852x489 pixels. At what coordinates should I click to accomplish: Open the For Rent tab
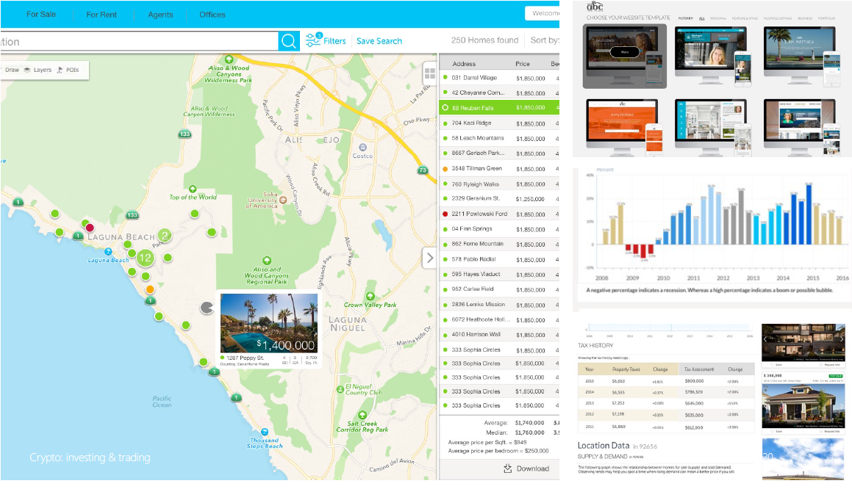click(101, 15)
